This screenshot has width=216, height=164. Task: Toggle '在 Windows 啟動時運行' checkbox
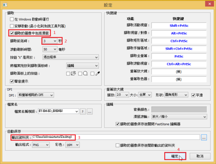[x=12, y=19]
